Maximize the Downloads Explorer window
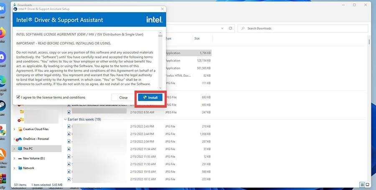The image size is (376, 190). pyautogui.click(x=354, y=5)
